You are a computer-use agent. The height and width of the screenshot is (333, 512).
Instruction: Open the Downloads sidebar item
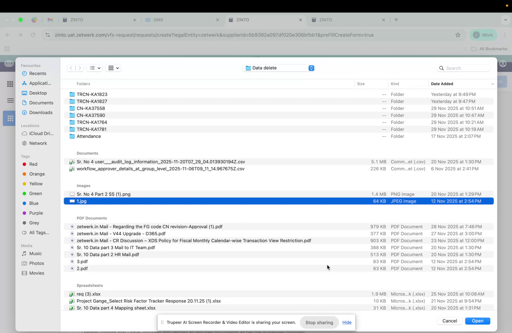(x=41, y=112)
